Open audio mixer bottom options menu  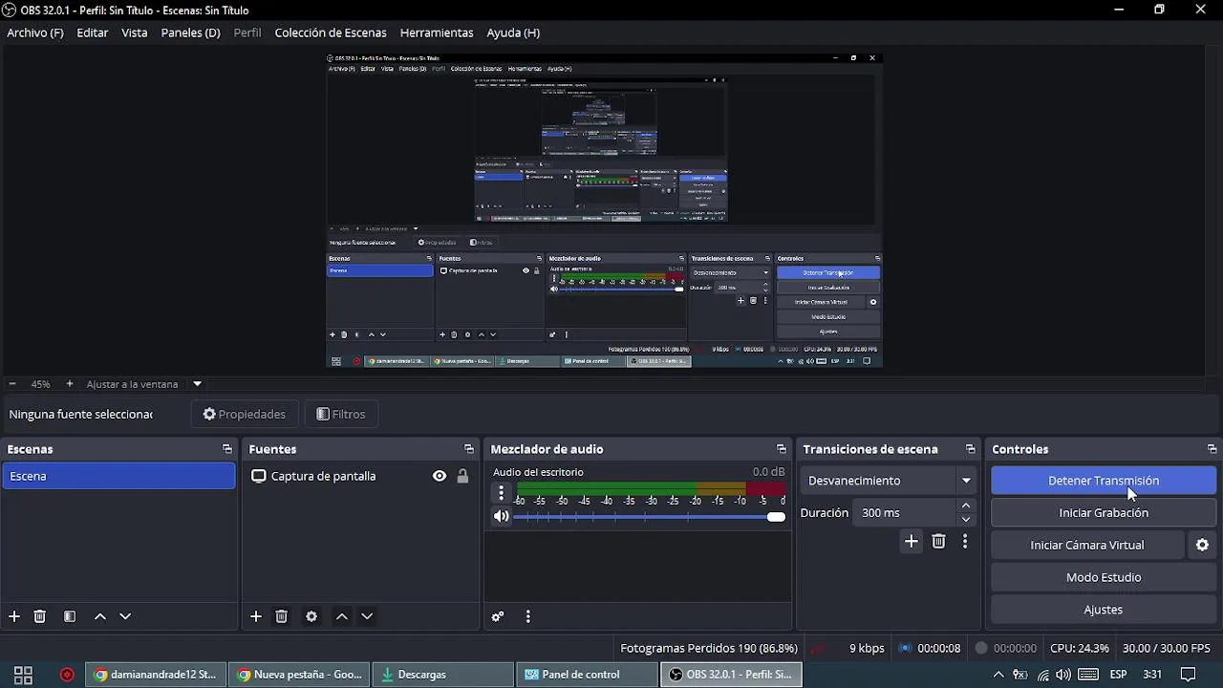point(528,616)
